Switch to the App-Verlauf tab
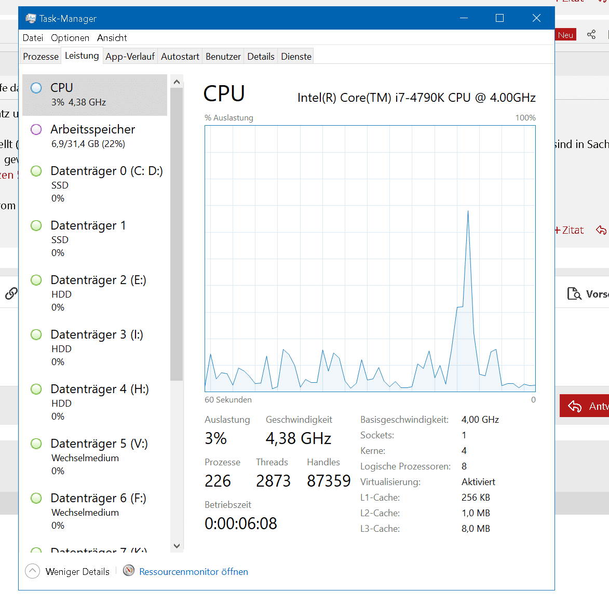The image size is (609, 604). (130, 56)
